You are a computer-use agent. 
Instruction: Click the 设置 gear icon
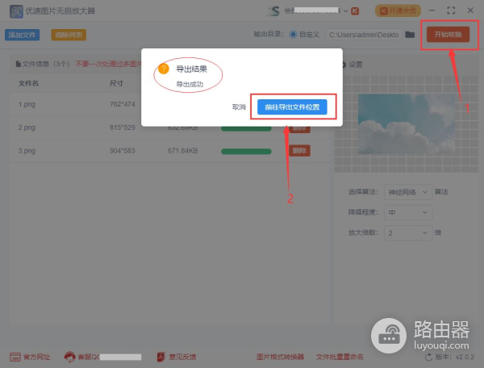(344, 65)
